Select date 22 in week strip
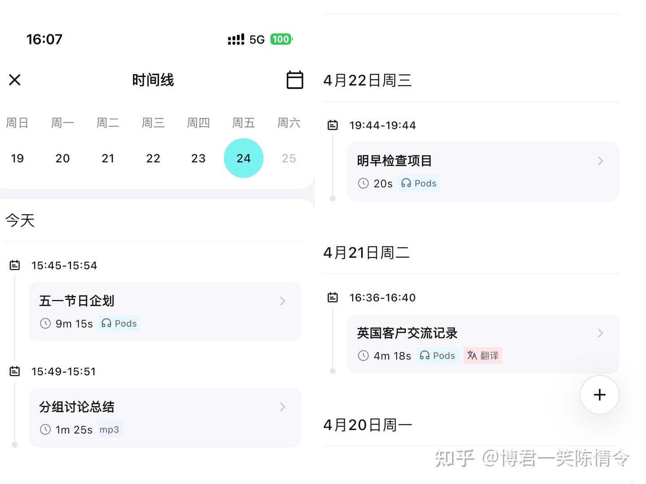Screen dimensions: 646x484 [153, 158]
